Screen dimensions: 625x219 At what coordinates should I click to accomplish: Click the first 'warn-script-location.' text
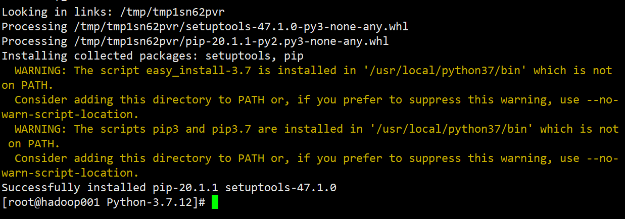coord(71,114)
